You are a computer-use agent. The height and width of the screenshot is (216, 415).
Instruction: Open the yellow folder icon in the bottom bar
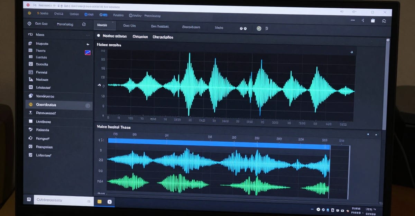100,201
